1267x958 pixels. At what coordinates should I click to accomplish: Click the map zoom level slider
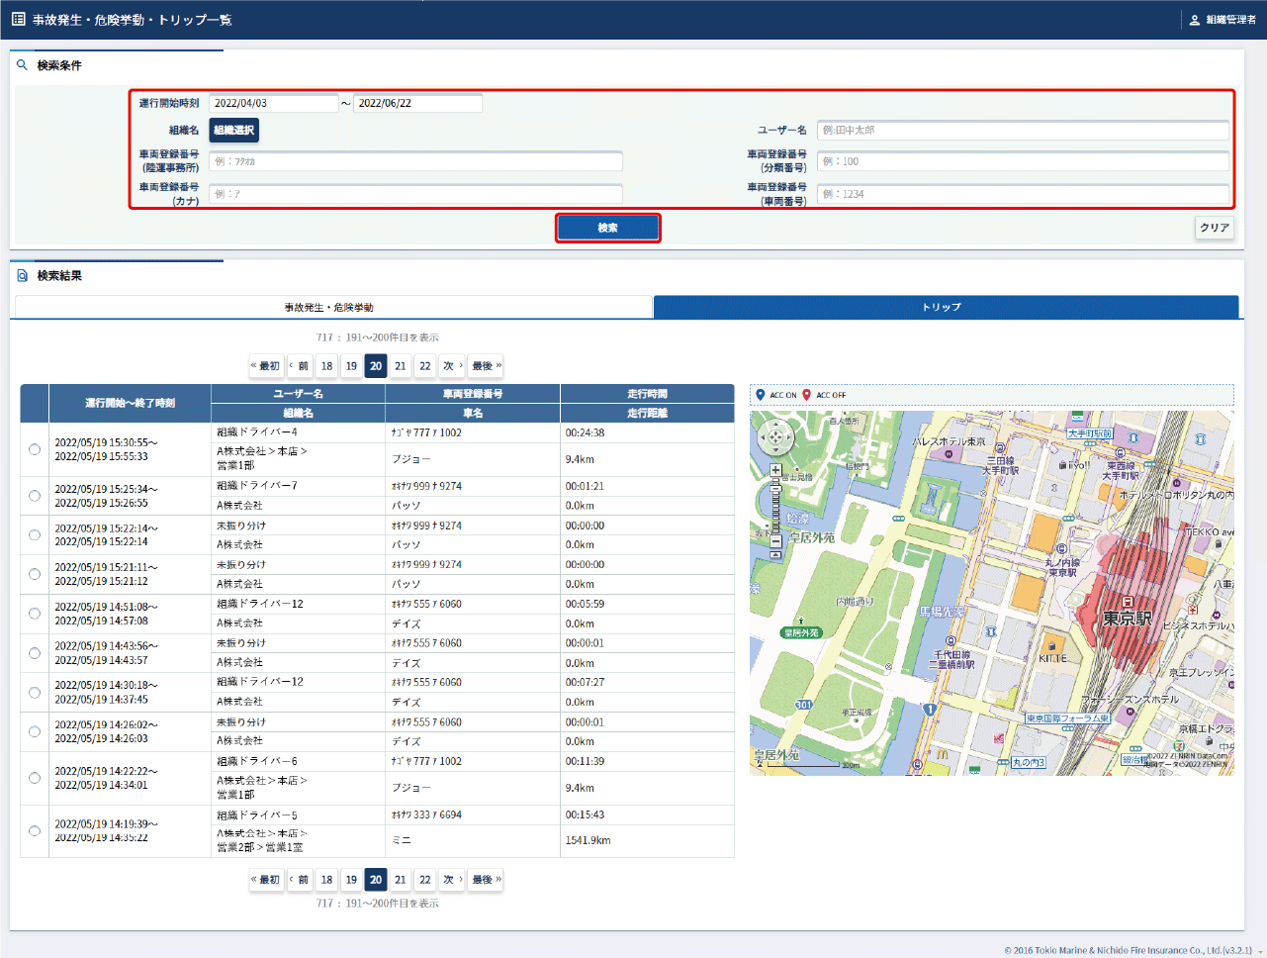pyautogui.click(x=775, y=505)
